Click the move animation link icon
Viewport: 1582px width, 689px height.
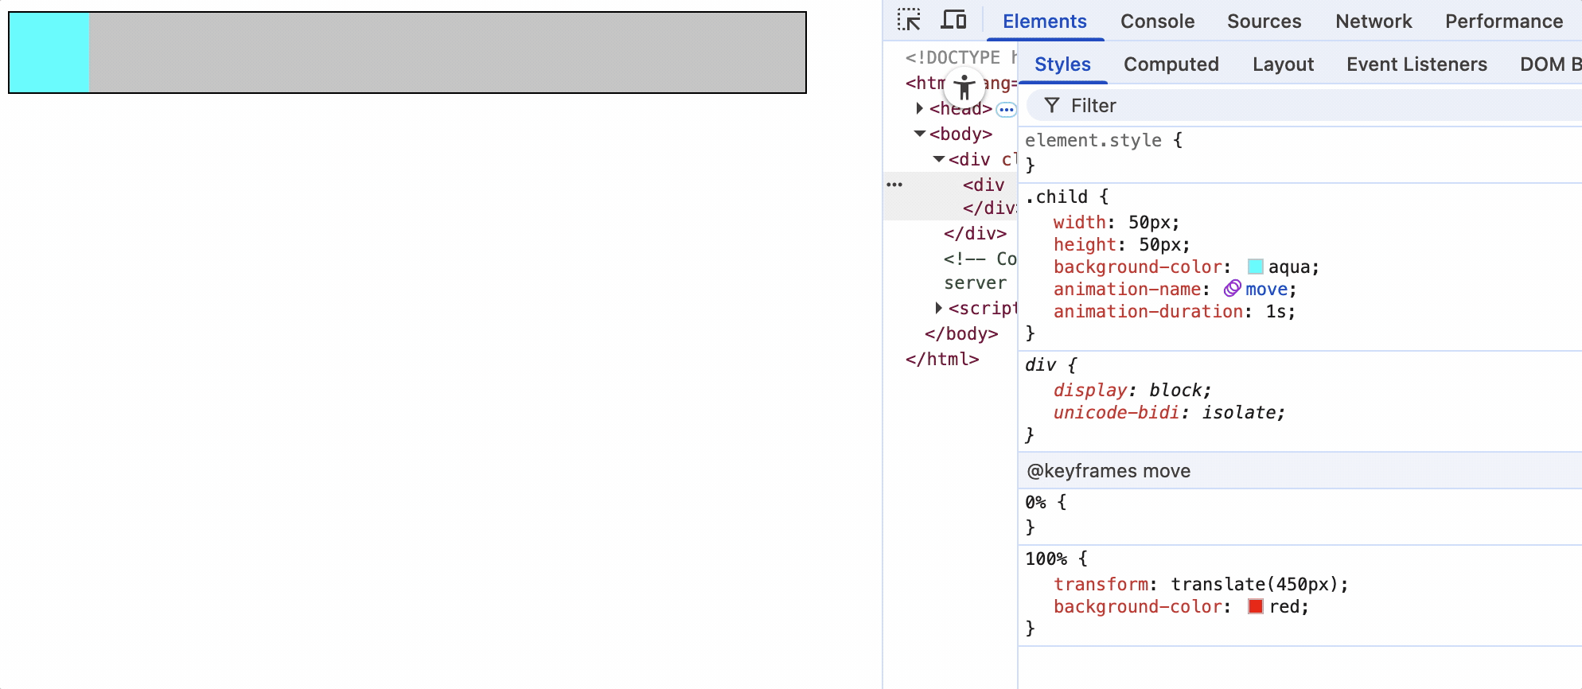1233,289
